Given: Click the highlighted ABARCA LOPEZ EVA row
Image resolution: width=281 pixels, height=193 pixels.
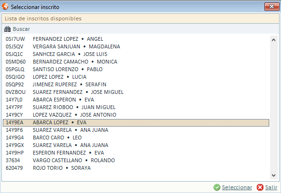Looking at the screenshot, I should (136, 122).
